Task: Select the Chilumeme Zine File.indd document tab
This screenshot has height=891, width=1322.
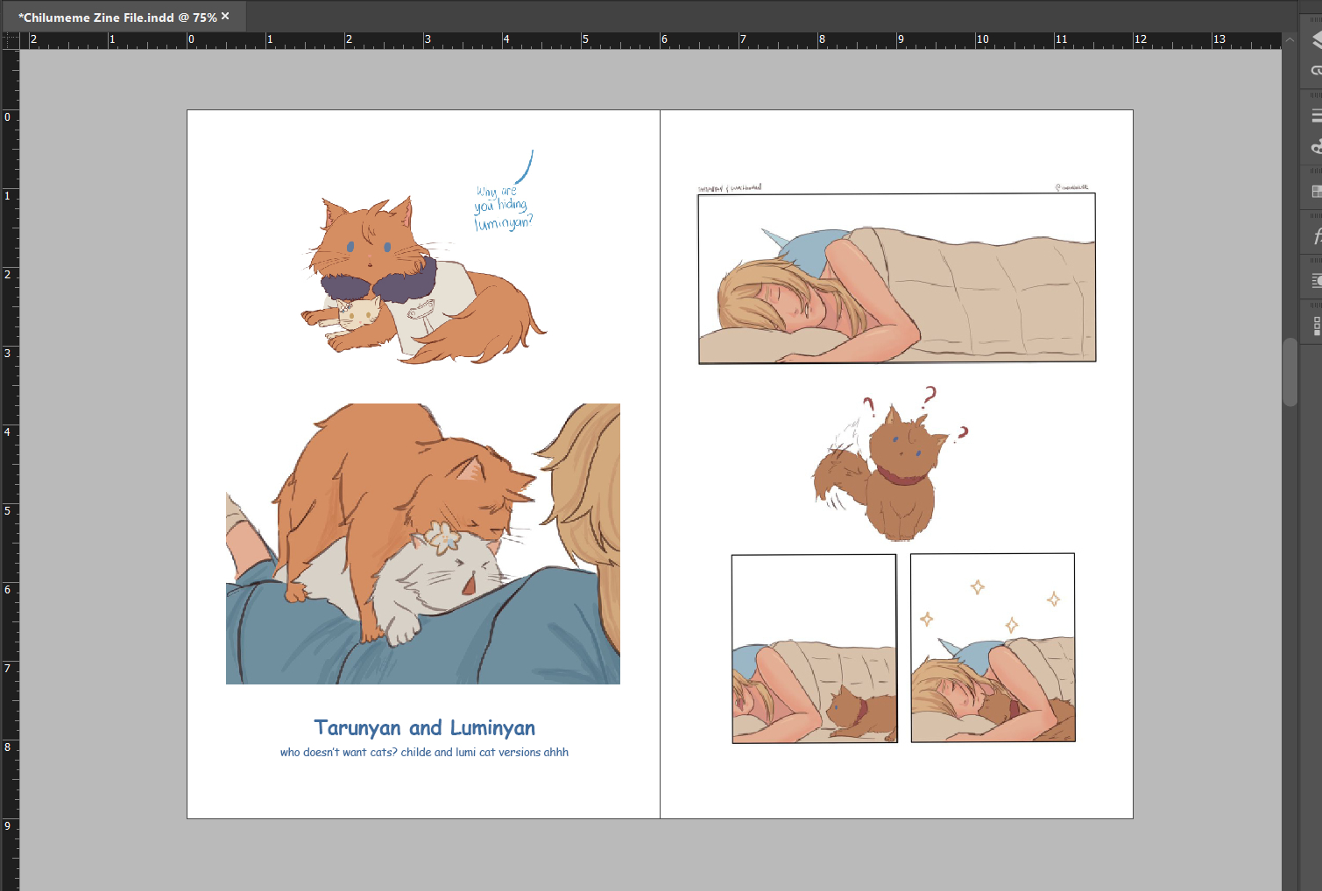Action: tap(117, 18)
